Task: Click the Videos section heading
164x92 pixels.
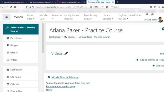Action: 57,53
